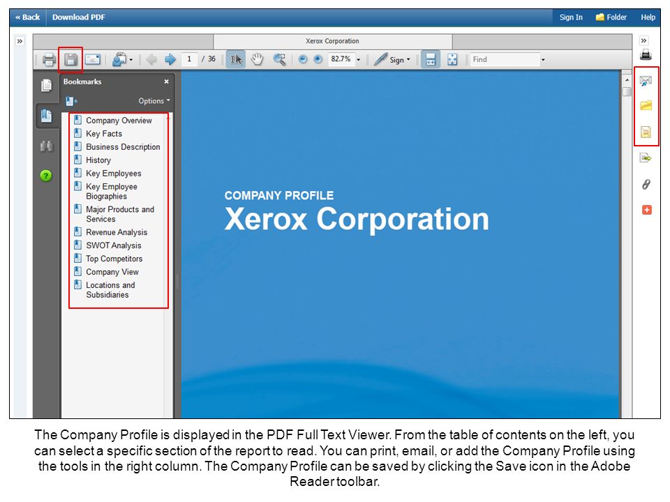Click the 82.7% zoom value field
The image size is (670, 502).
pos(341,59)
